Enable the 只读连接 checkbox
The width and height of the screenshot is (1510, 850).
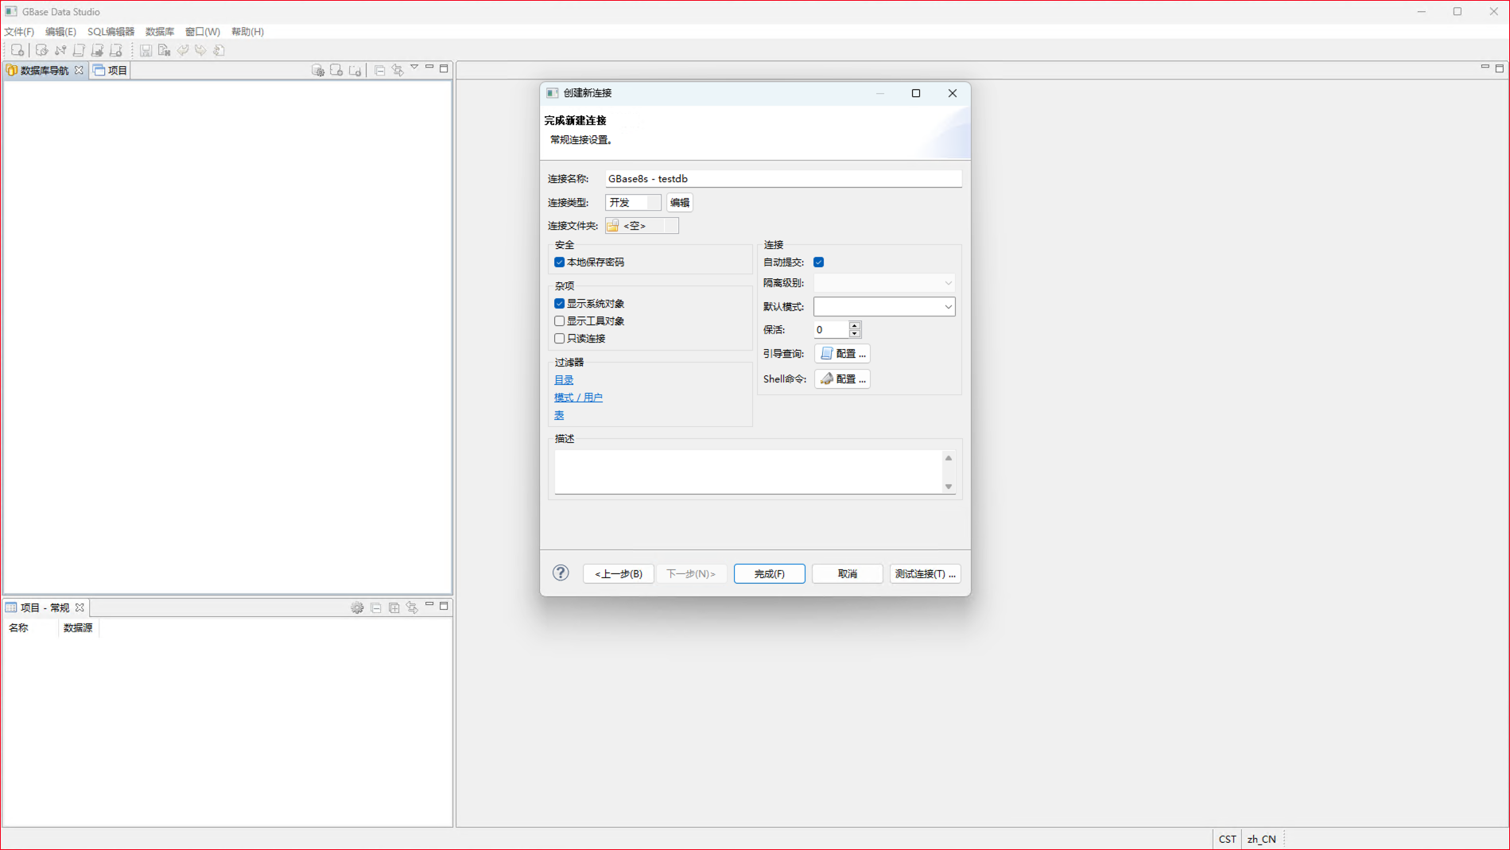point(560,339)
